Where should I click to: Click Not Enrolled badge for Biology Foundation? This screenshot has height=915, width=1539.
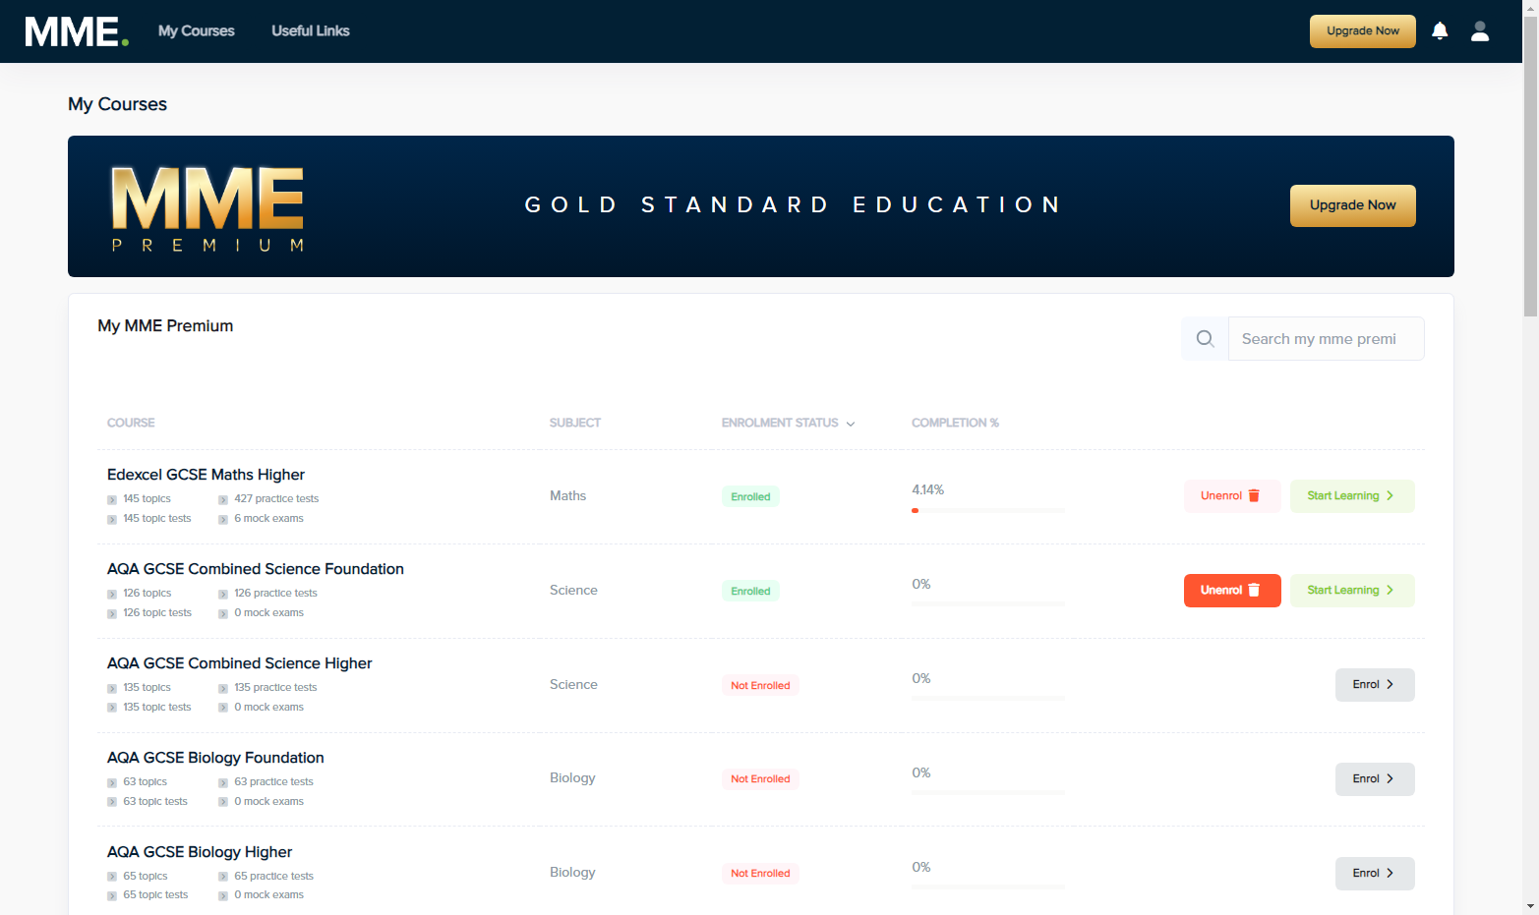click(x=760, y=779)
